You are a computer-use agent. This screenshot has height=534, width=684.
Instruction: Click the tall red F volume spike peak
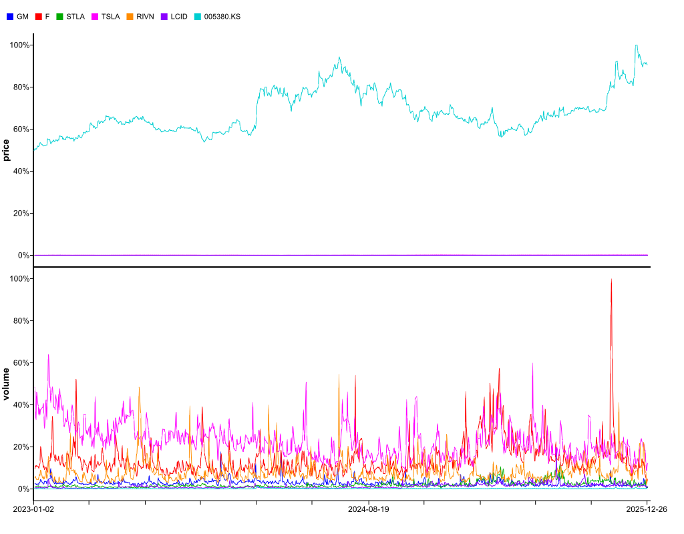(x=611, y=280)
